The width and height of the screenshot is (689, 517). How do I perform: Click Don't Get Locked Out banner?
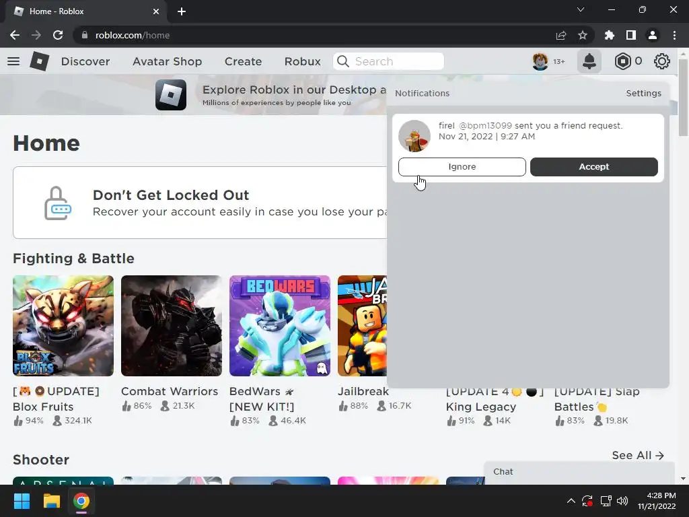click(200, 203)
